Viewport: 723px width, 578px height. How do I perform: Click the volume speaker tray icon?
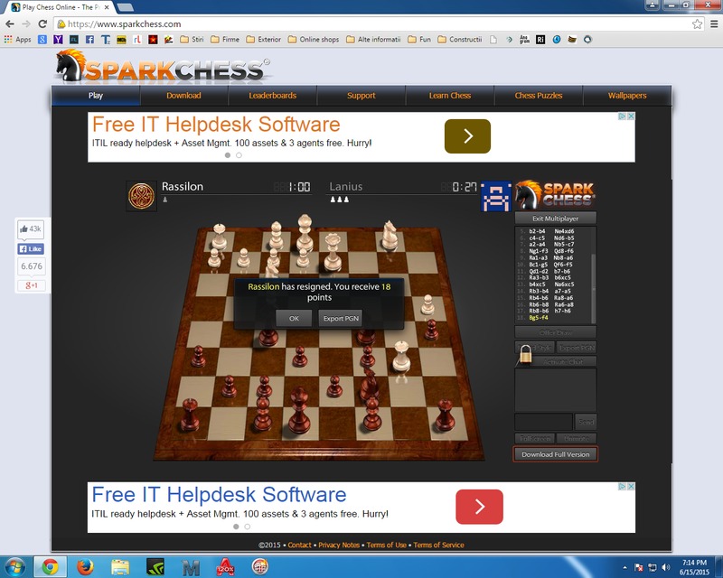coord(665,567)
